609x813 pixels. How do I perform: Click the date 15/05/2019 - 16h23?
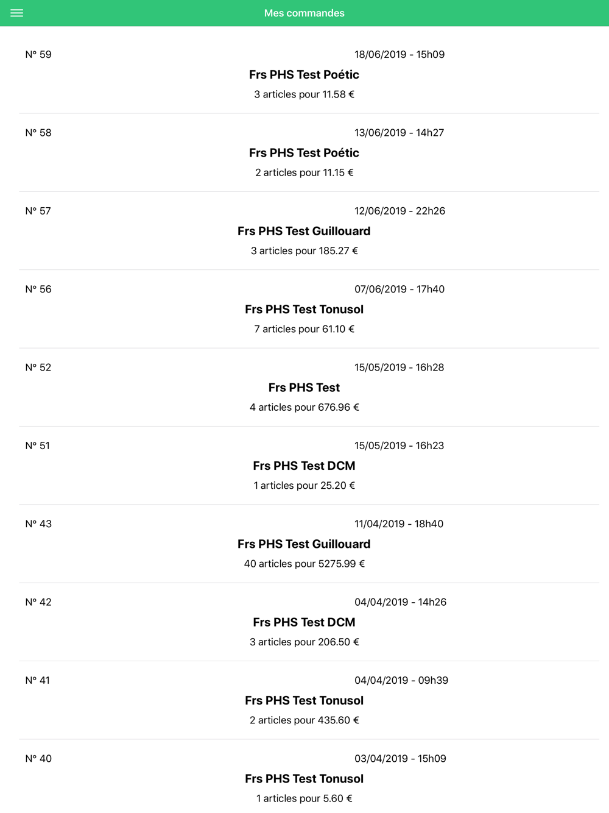pyautogui.click(x=400, y=446)
